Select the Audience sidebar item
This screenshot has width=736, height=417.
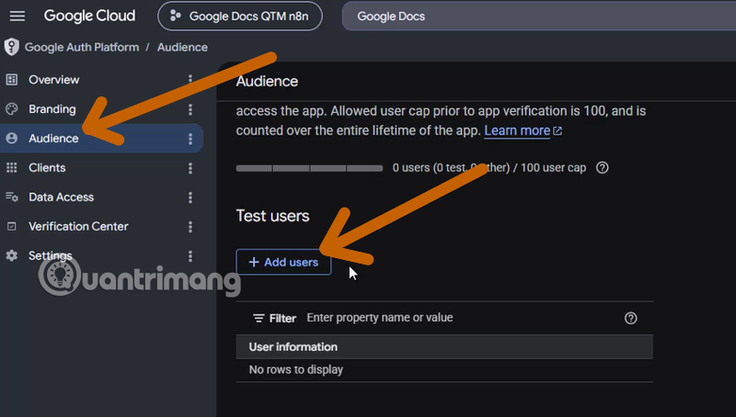101,138
